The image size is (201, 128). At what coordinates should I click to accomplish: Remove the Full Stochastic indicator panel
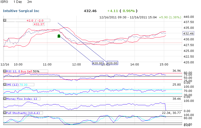tap(5, 113)
